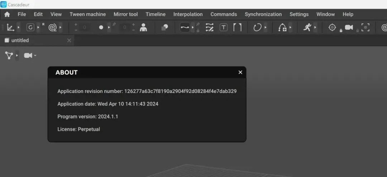Image resolution: width=387 pixels, height=177 pixels.
Task: Open the File menu
Action: point(22,14)
